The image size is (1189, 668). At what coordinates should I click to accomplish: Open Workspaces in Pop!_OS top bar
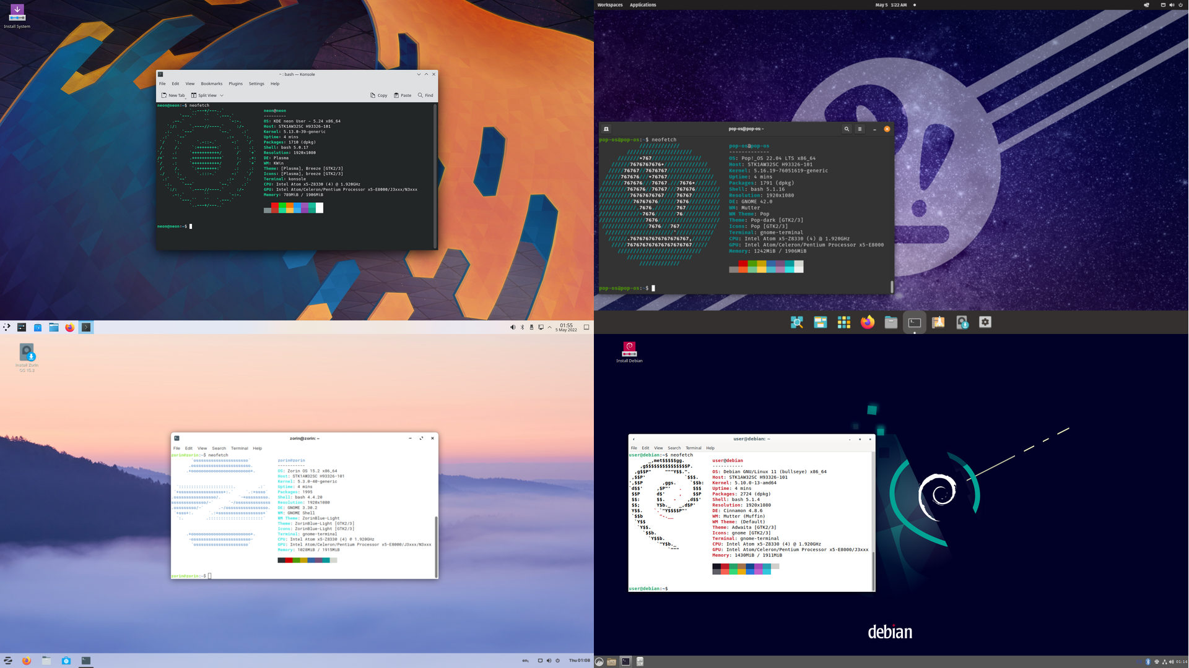(610, 5)
